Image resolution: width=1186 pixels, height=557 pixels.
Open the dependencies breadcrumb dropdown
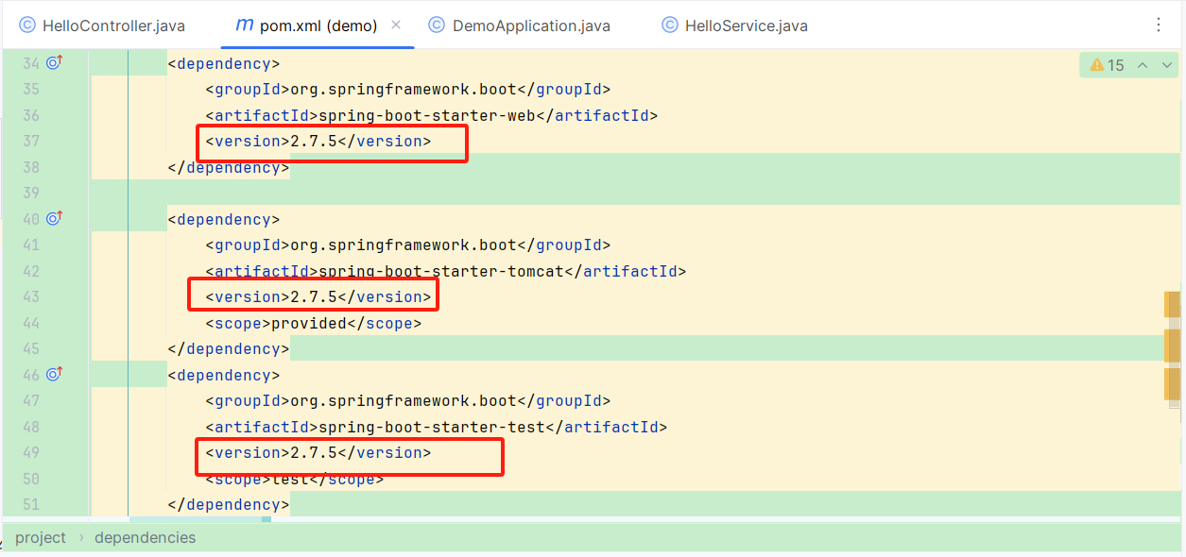tap(144, 537)
